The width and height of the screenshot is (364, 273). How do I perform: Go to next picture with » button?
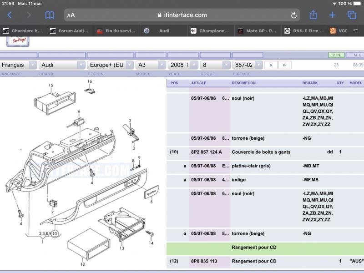pos(285,65)
